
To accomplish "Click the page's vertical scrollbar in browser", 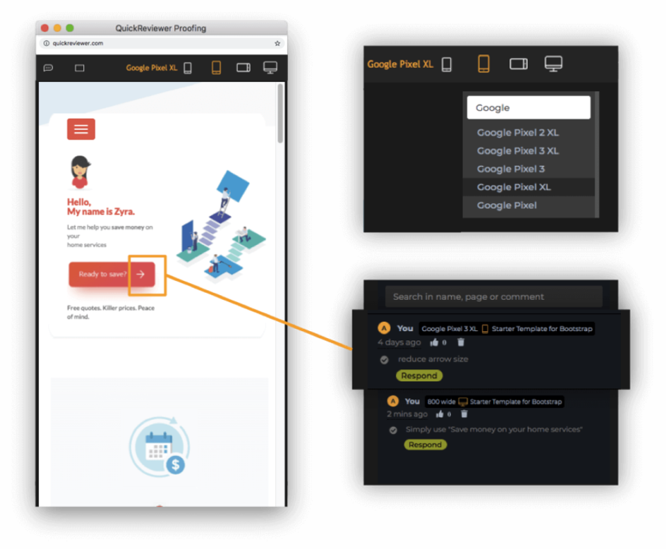I will click(x=280, y=113).
